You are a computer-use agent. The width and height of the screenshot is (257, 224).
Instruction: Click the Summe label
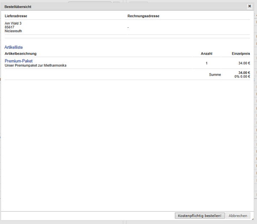pos(215,75)
